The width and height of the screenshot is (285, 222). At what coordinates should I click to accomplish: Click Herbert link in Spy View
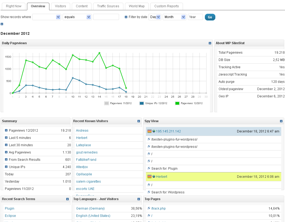(161, 177)
